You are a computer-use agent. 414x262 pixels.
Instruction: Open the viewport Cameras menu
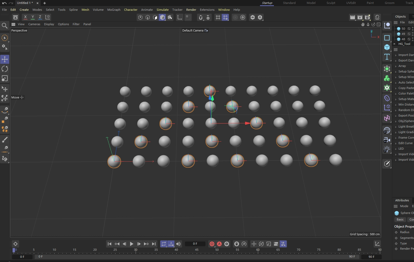(x=34, y=24)
